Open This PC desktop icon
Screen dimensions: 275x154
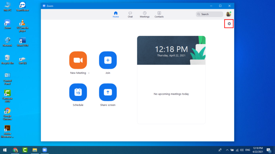tap(8, 7)
